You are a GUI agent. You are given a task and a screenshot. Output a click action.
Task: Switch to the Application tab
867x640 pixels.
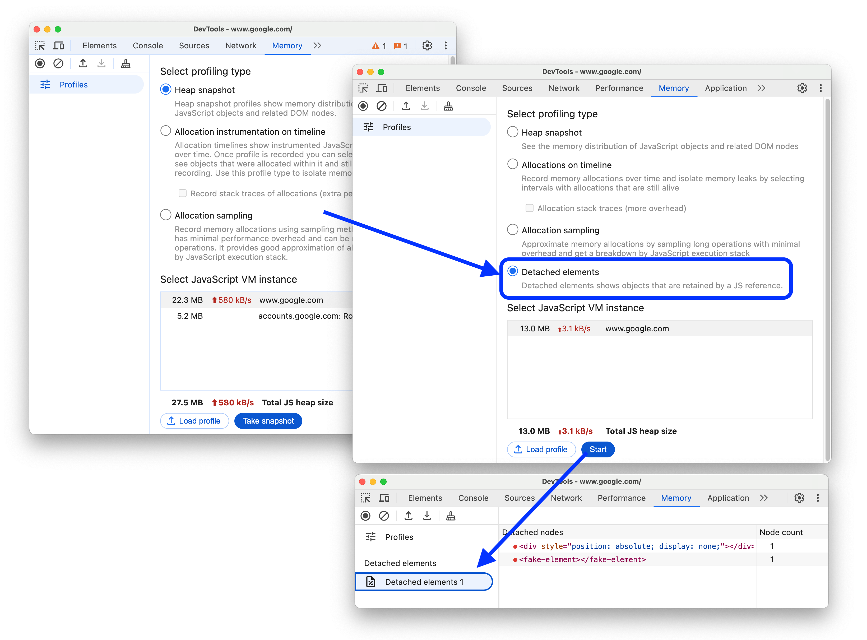coord(725,88)
